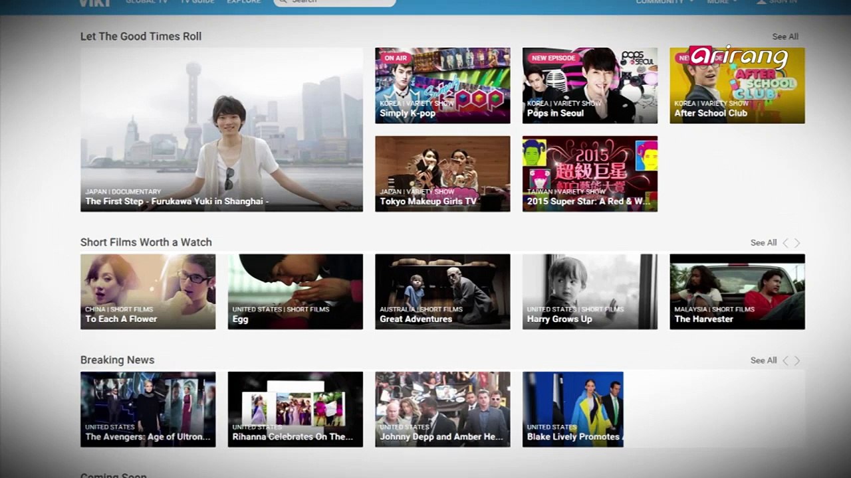This screenshot has height=478, width=851.
Task: Select the Pops in Seoul card
Action: click(x=590, y=86)
